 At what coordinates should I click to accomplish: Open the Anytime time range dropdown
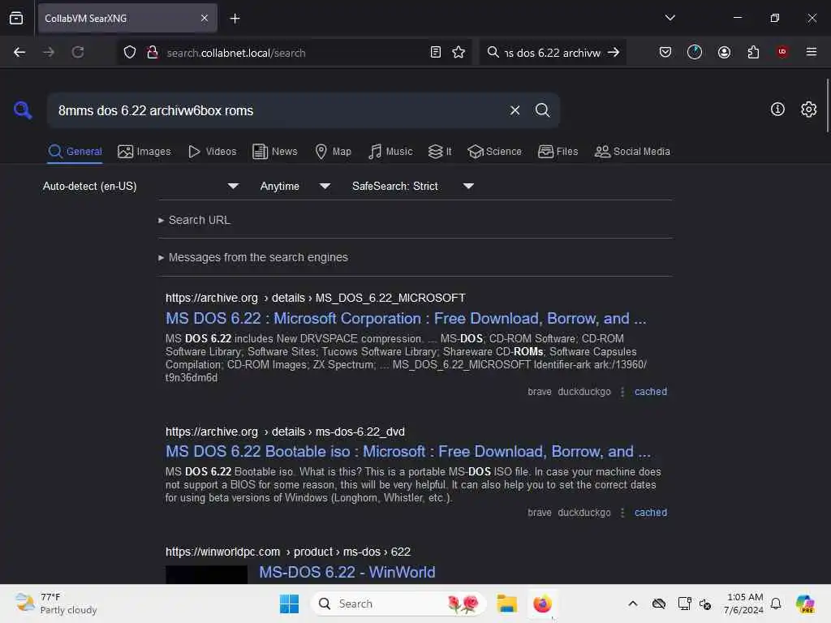(295, 186)
